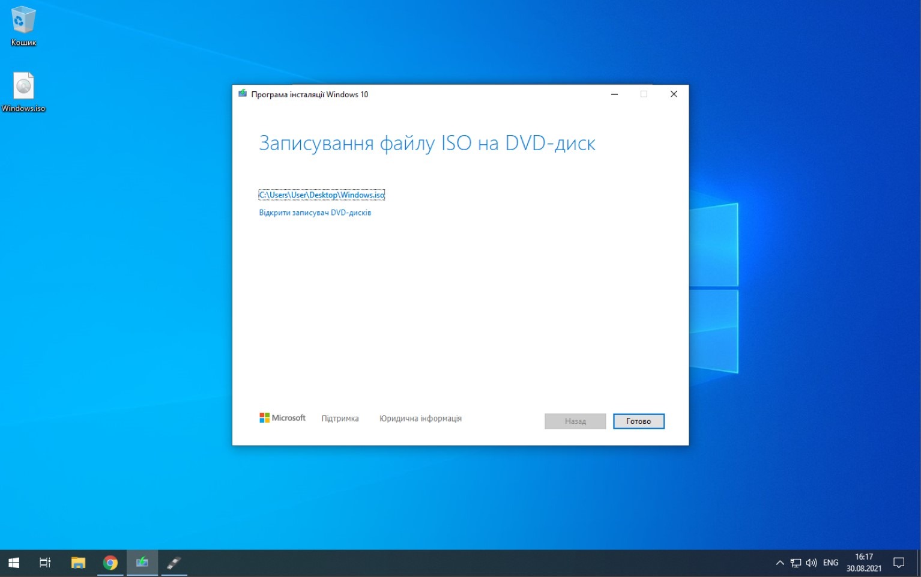The image size is (921, 577).
Task: Open the DVD burner link
Action: click(x=315, y=213)
